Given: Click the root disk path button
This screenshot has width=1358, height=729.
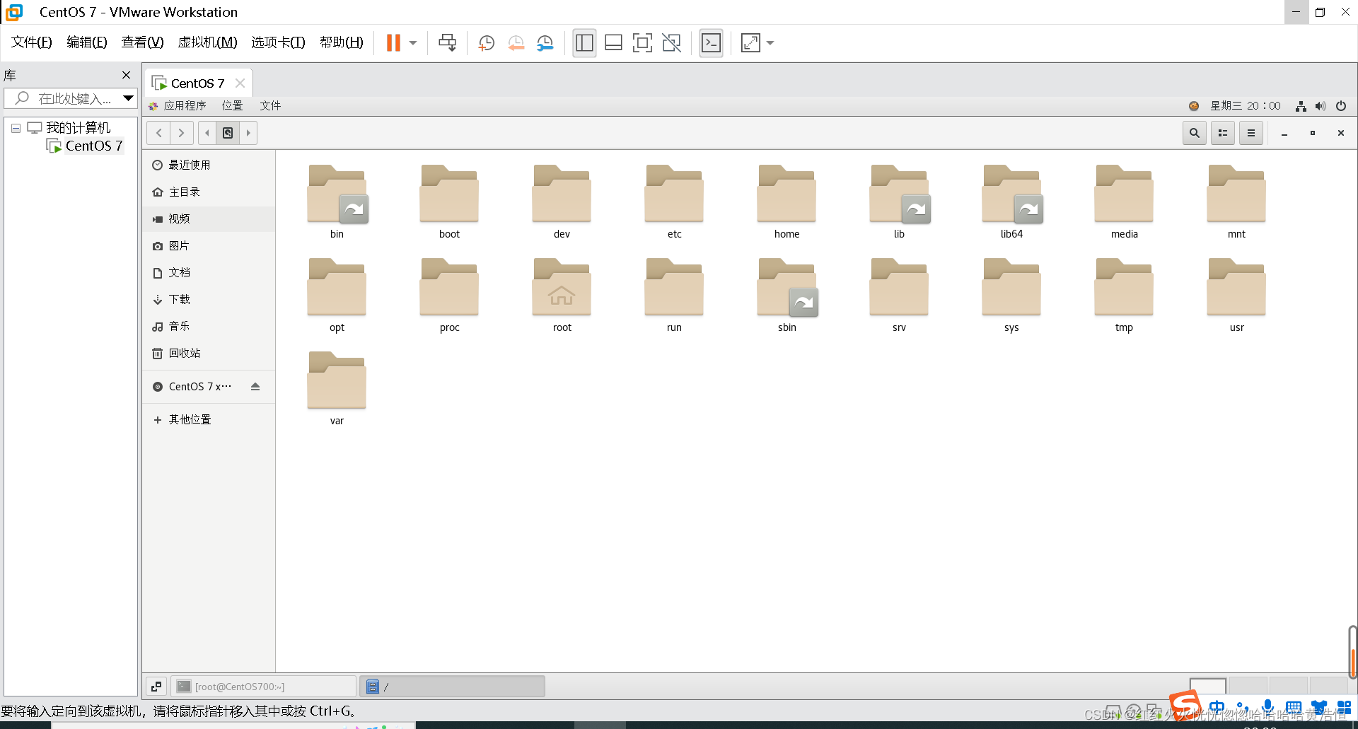Looking at the screenshot, I should point(228,133).
